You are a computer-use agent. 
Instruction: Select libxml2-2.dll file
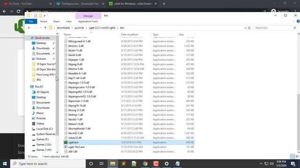[129, 133]
